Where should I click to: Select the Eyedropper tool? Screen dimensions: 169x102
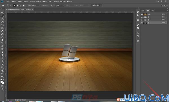(2, 31)
